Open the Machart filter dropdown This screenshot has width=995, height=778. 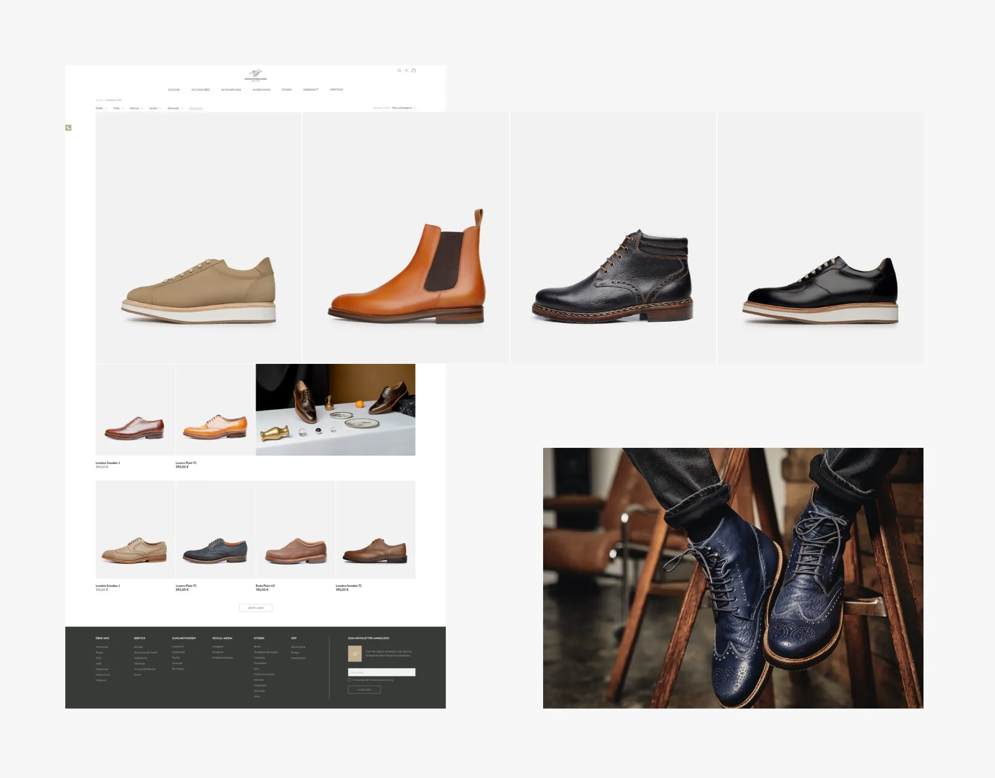pyautogui.click(x=136, y=108)
